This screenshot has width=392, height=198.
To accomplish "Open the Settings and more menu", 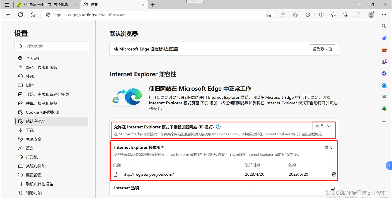I will point(384,15).
